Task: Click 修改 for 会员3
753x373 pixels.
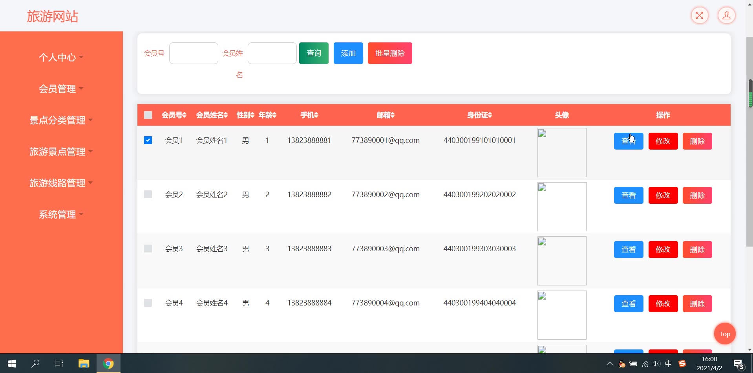Action: point(663,249)
